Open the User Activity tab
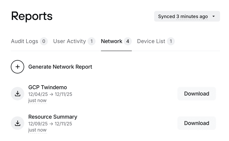229x141 pixels. pos(70,41)
